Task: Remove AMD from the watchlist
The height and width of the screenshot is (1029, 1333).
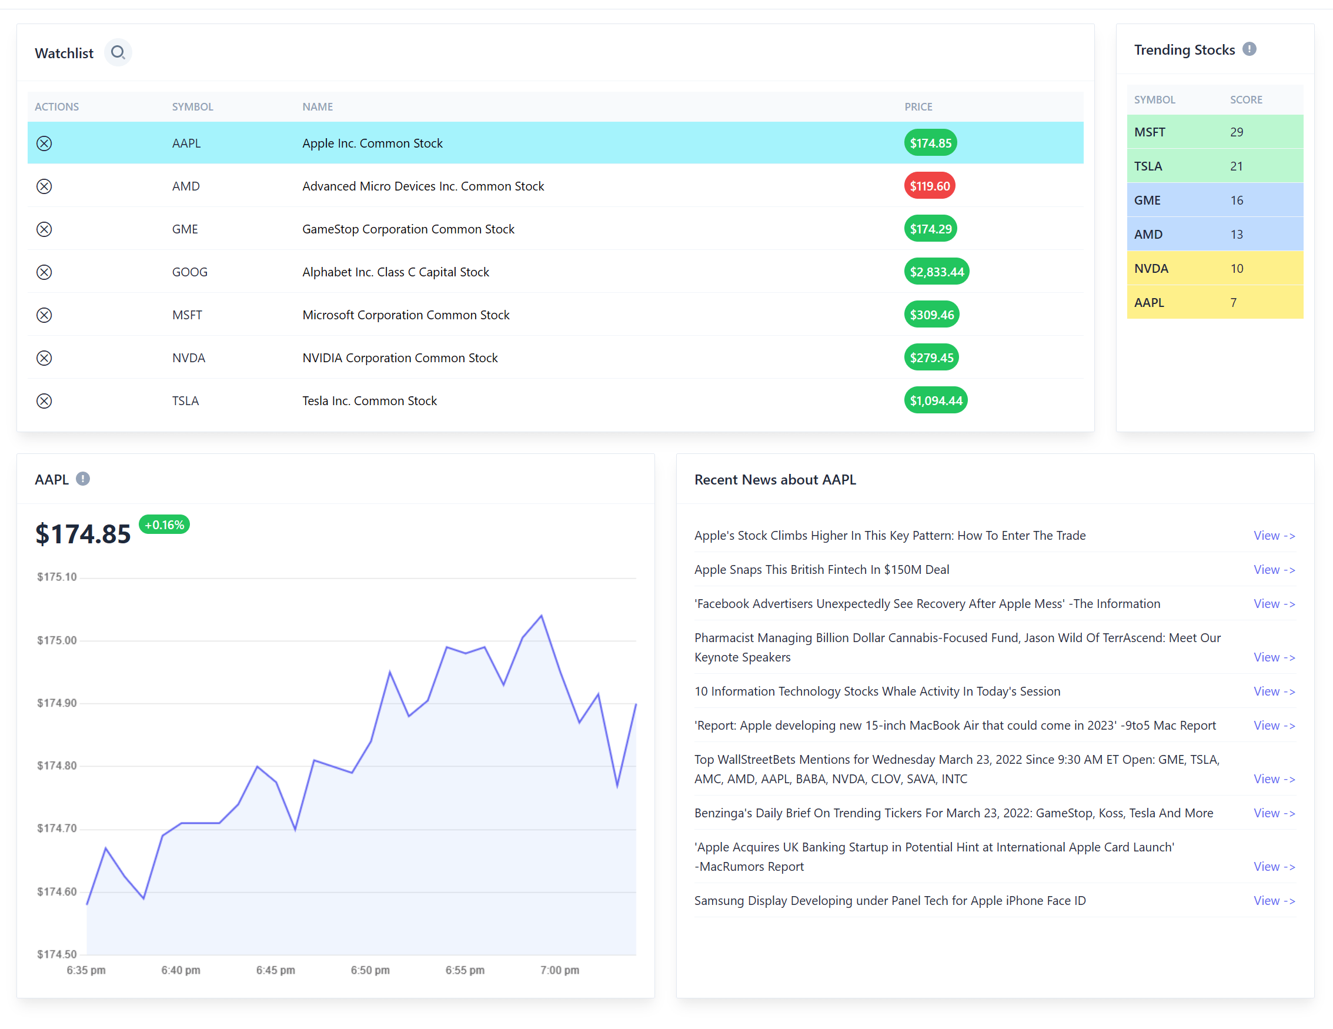Action: [44, 186]
